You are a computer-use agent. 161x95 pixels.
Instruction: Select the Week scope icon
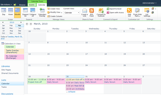11,12
